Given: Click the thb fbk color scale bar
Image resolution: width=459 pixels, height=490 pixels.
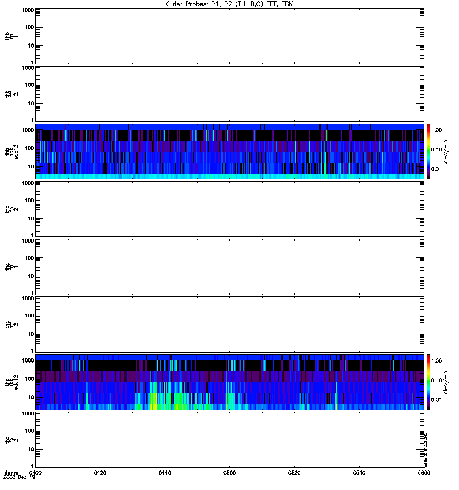Looking at the screenshot, I should [x=428, y=151].
